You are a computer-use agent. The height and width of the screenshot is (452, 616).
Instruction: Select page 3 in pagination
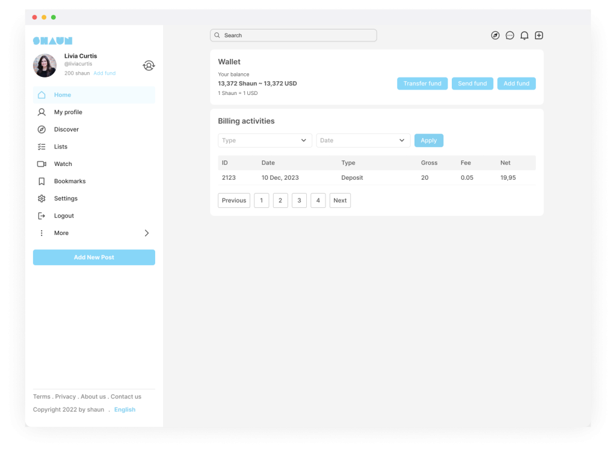(299, 201)
